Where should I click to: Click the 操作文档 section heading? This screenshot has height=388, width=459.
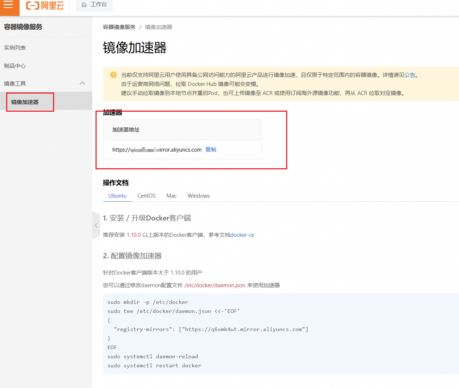click(116, 183)
